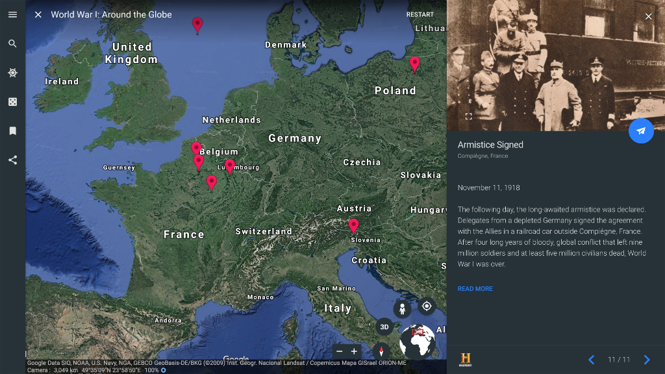665x374 pixels.
Task: Click the Switzerland map label
Action: point(264,232)
